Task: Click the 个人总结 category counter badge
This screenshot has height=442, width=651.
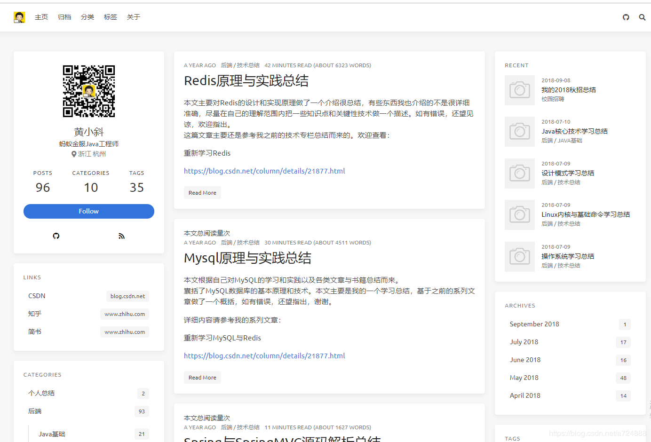Action: pos(143,394)
